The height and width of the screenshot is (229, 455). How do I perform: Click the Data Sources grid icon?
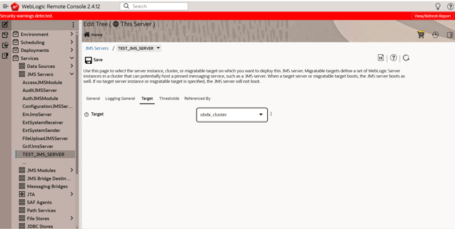(x=22, y=66)
